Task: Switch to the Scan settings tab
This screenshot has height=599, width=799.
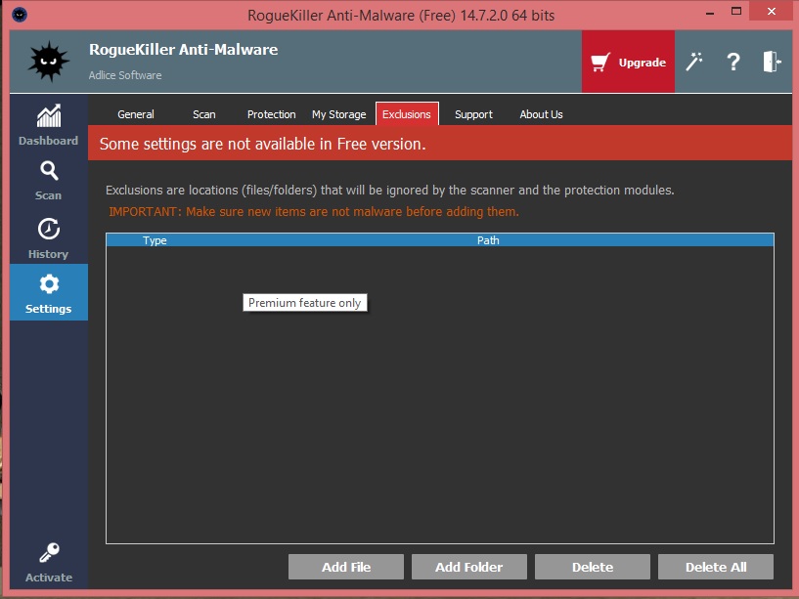Action: coord(203,114)
